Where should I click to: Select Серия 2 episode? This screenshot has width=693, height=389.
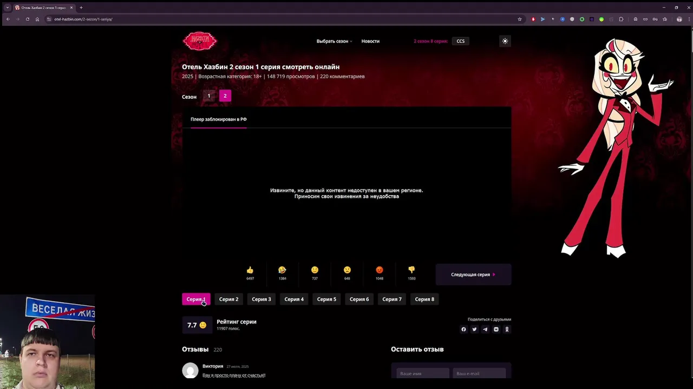pos(228,299)
